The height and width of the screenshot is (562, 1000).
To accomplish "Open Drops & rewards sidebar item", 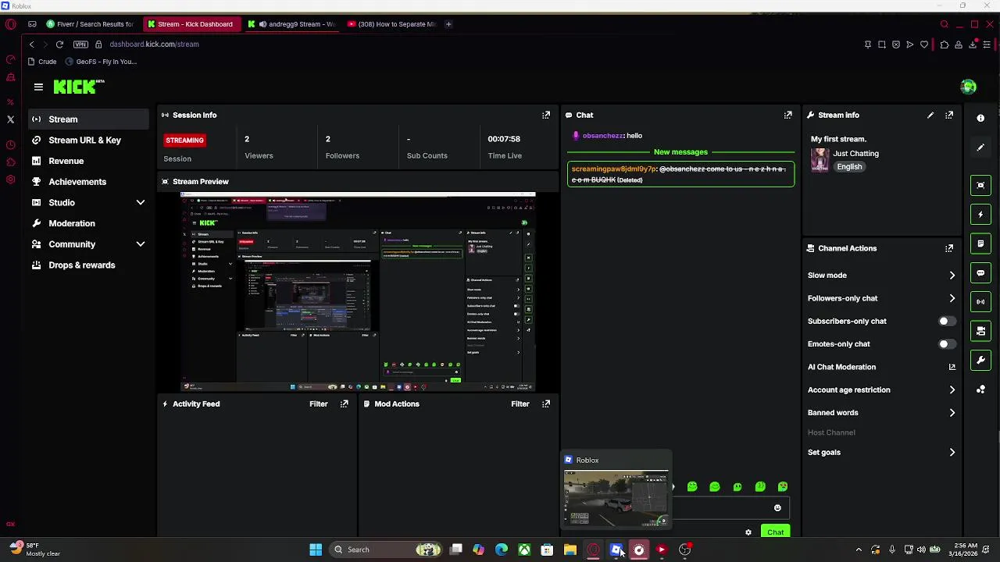I will point(88,265).
